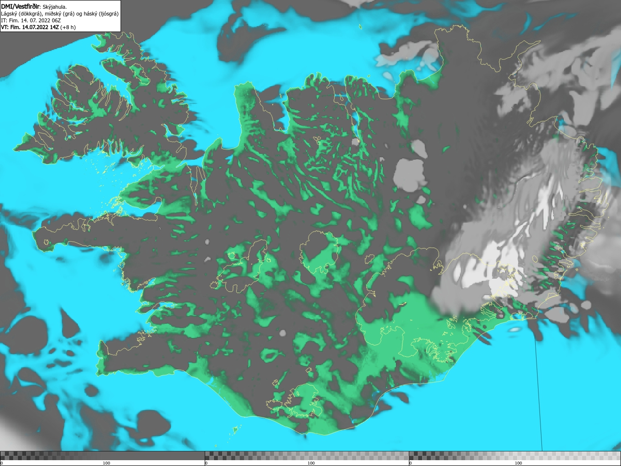Click the 'VT: Fim. 14.07.2022 14Z (+8 h)' line
This screenshot has width=621, height=466.
tap(38, 27)
